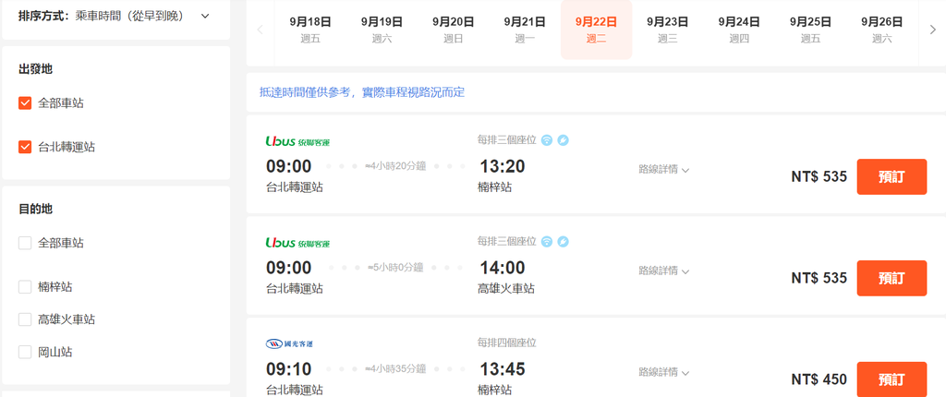This screenshot has height=397, width=946.
Task: Select the 9月21日 週一 date tab
Action: tap(525, 30)
